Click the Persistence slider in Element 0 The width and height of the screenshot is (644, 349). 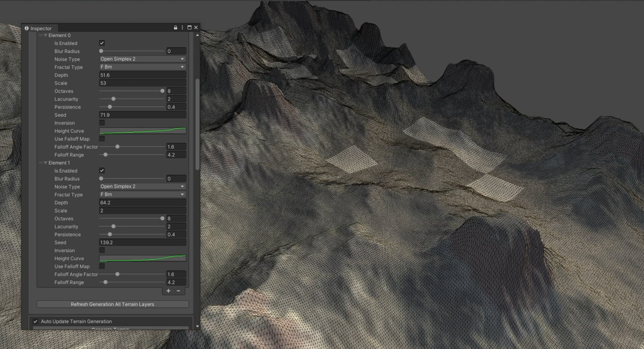[x=132, y=107]
